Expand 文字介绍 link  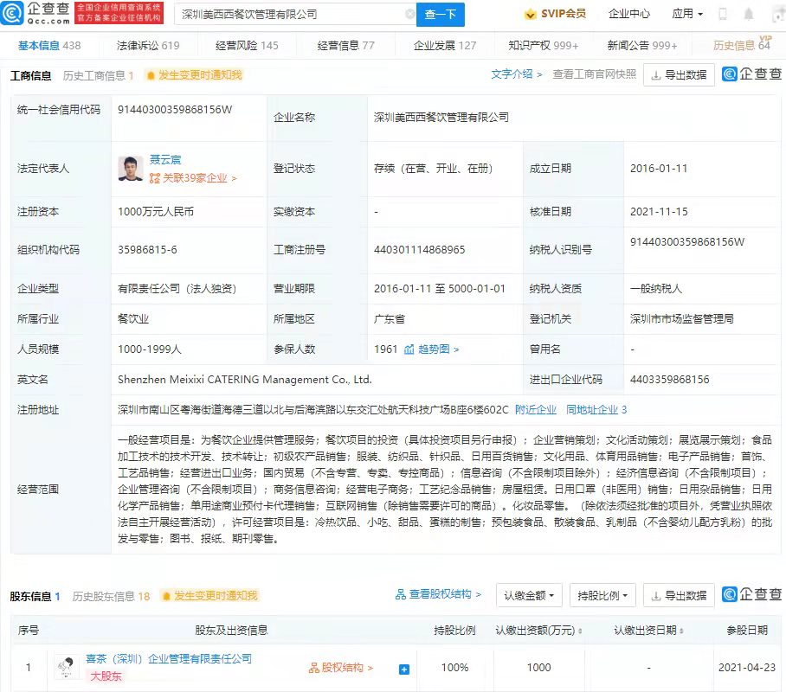click(516, 74)
